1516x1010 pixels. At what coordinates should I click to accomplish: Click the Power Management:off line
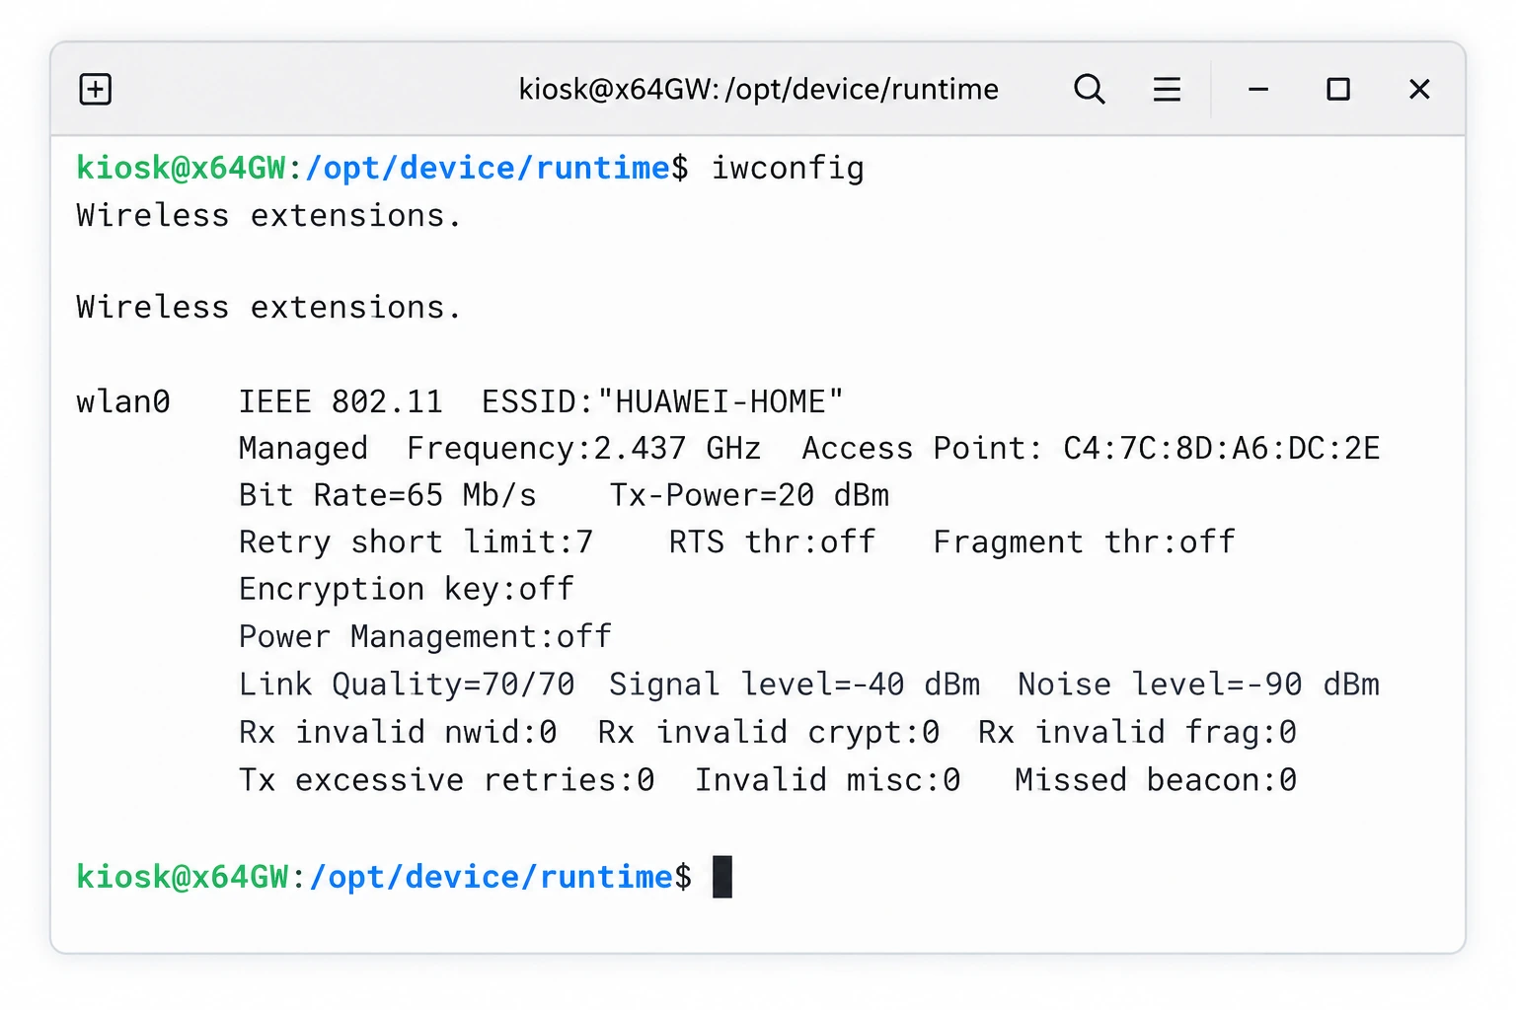[424, 637]
